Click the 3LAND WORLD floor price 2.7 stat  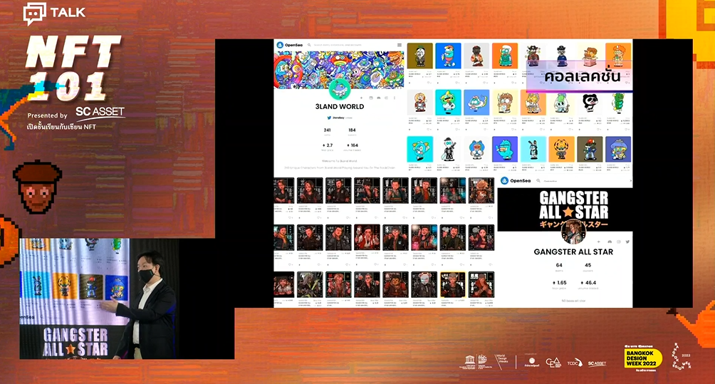[328, 147]
